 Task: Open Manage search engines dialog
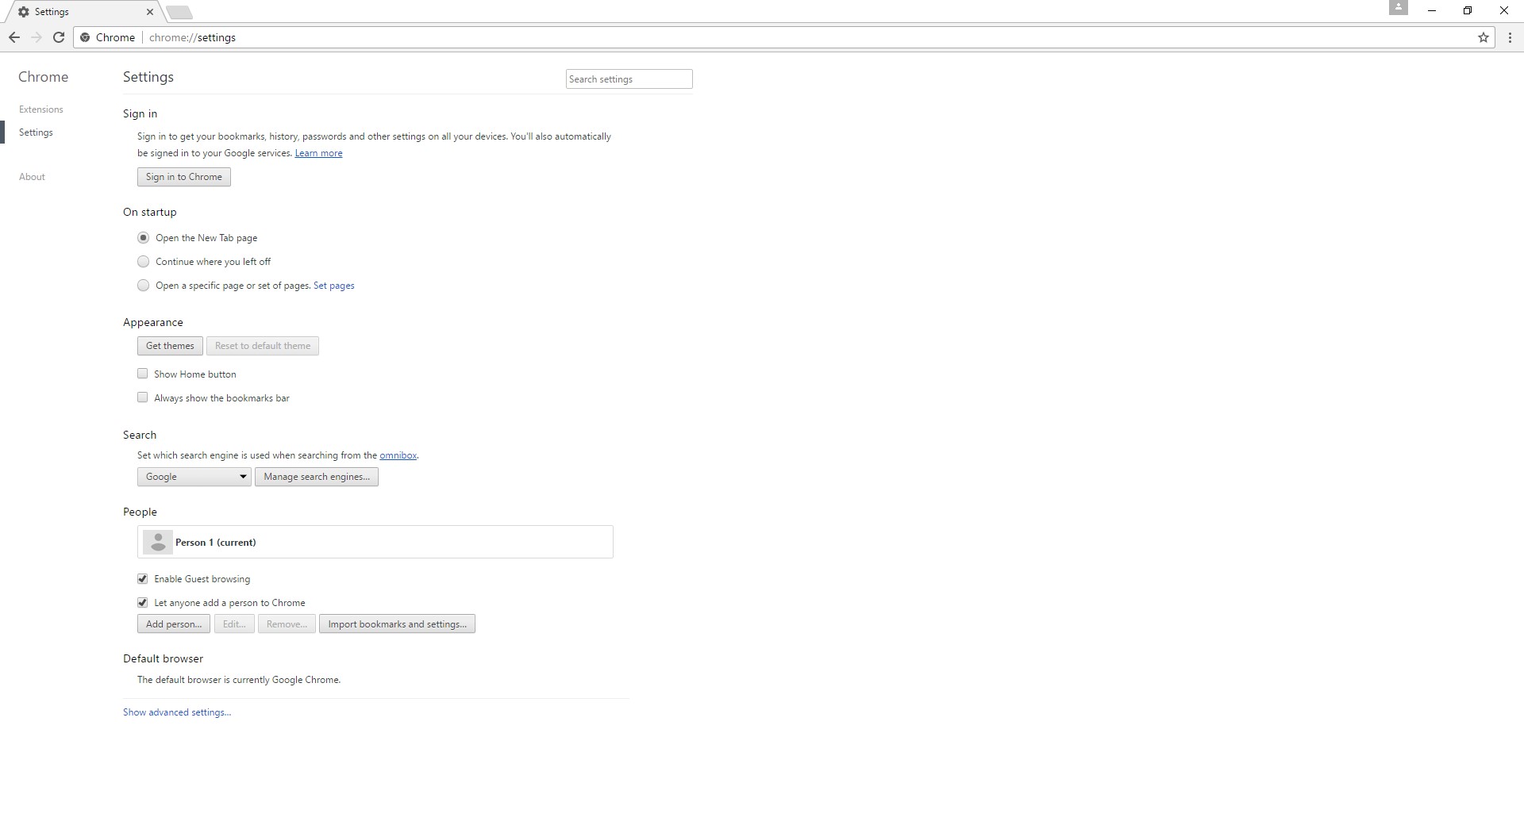pos(317,477)
